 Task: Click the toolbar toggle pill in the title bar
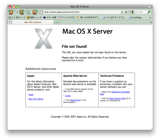point(149,6)
